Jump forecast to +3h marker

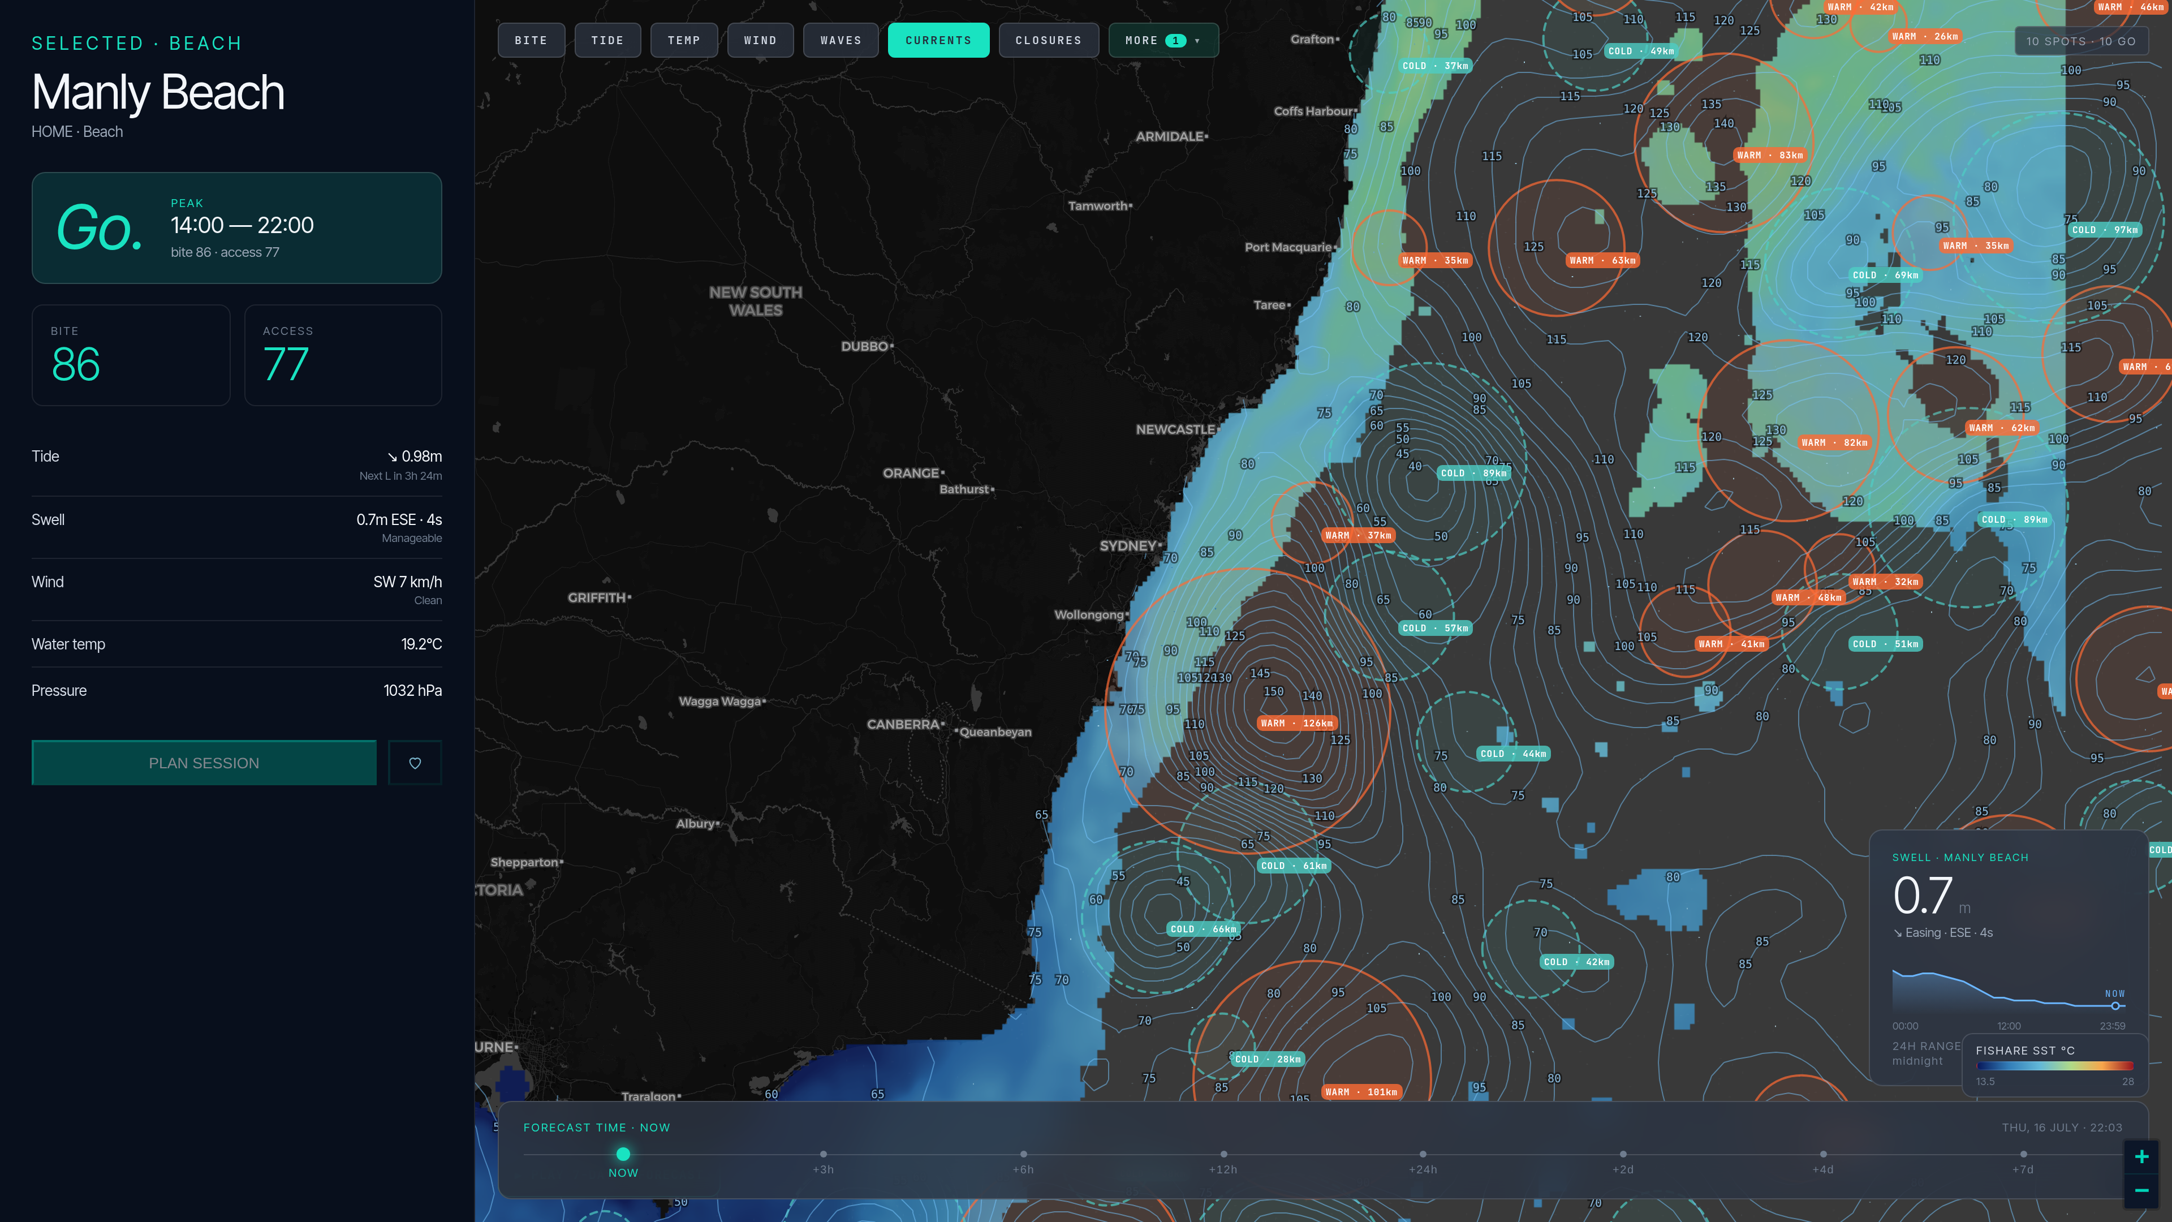(823, 1154)
